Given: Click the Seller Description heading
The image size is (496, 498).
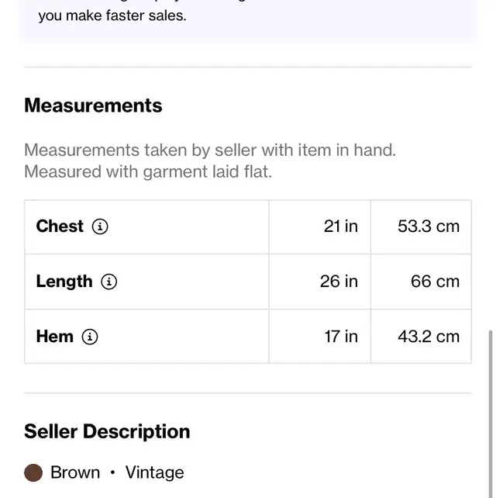Looking at the screenshot, I should tap(107, 431).
